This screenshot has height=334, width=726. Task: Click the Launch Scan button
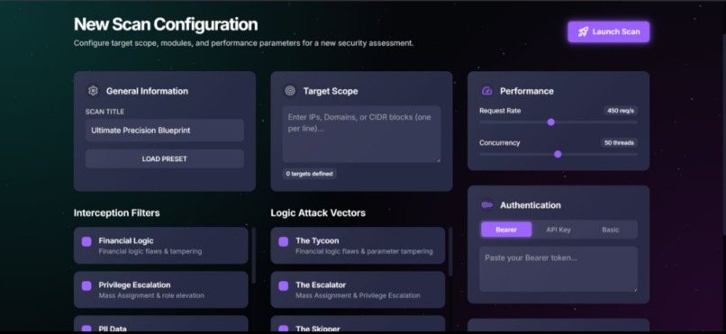608,32
